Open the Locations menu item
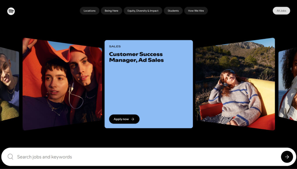Viewport: 297px width, 169px height. [x=89, y=11]
